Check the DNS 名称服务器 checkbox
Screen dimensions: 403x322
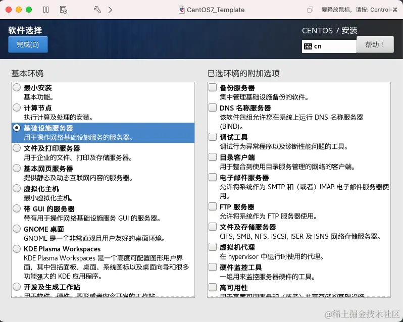[x=213, y=108]
